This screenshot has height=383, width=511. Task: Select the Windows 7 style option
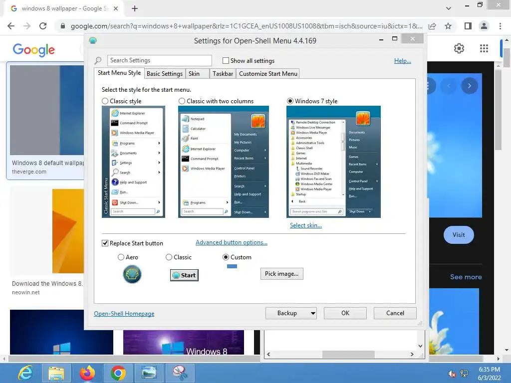(290, 101)
